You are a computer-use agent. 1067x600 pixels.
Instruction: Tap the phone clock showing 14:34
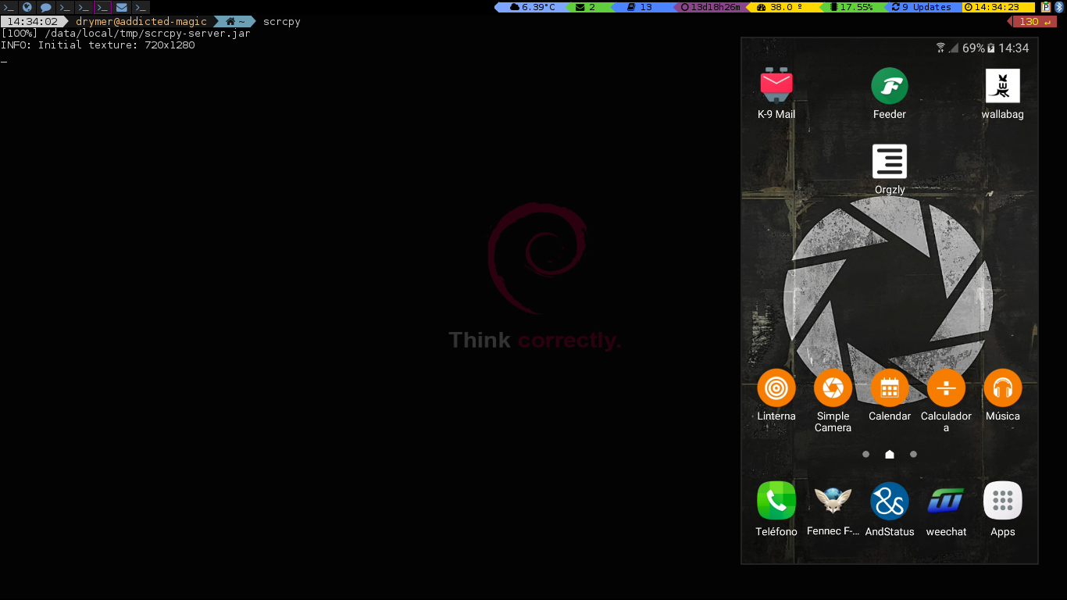pyautogui.click(x=1013, y=48)
